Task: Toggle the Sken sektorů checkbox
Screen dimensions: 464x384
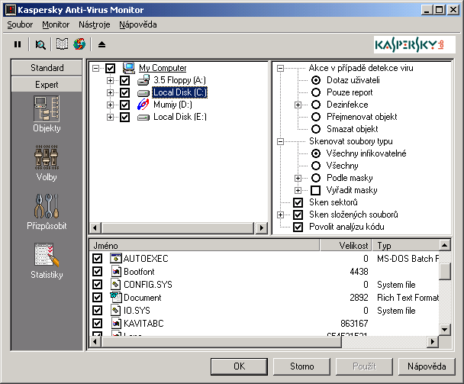Action: click(x=298, y=202)
